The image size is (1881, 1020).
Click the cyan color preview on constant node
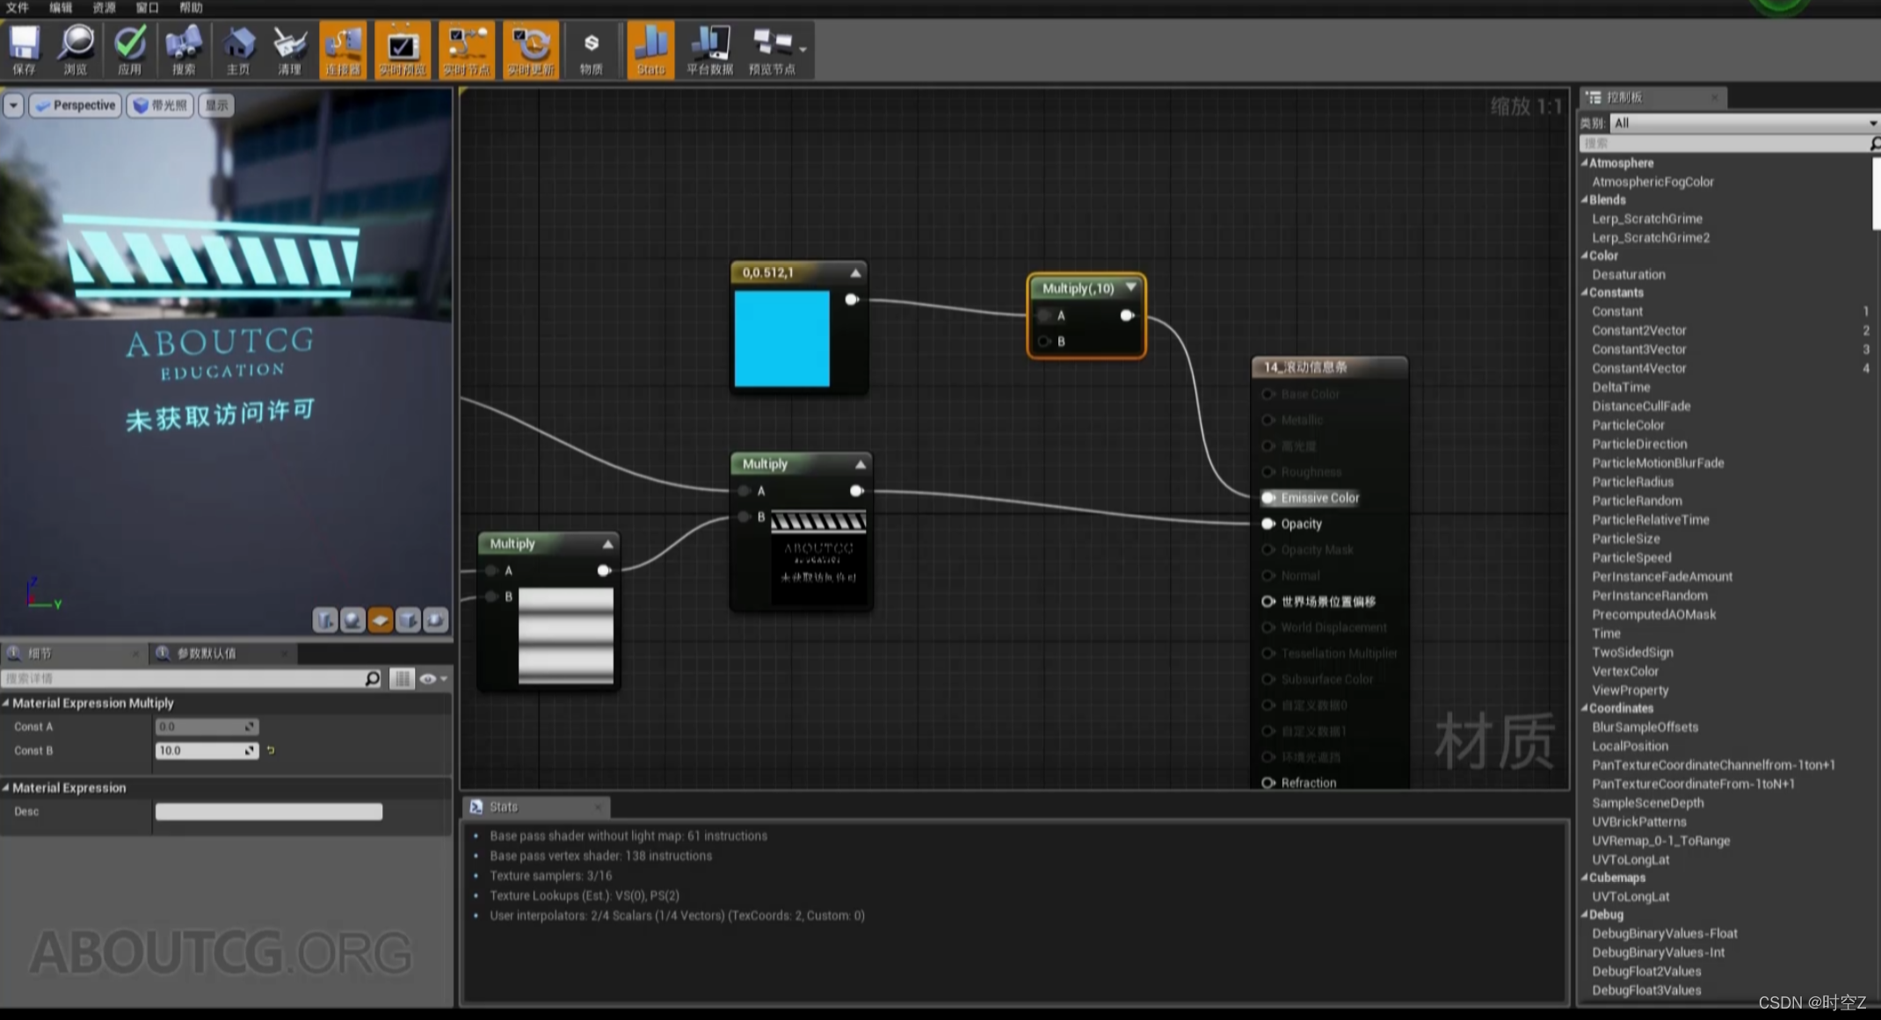781,338
